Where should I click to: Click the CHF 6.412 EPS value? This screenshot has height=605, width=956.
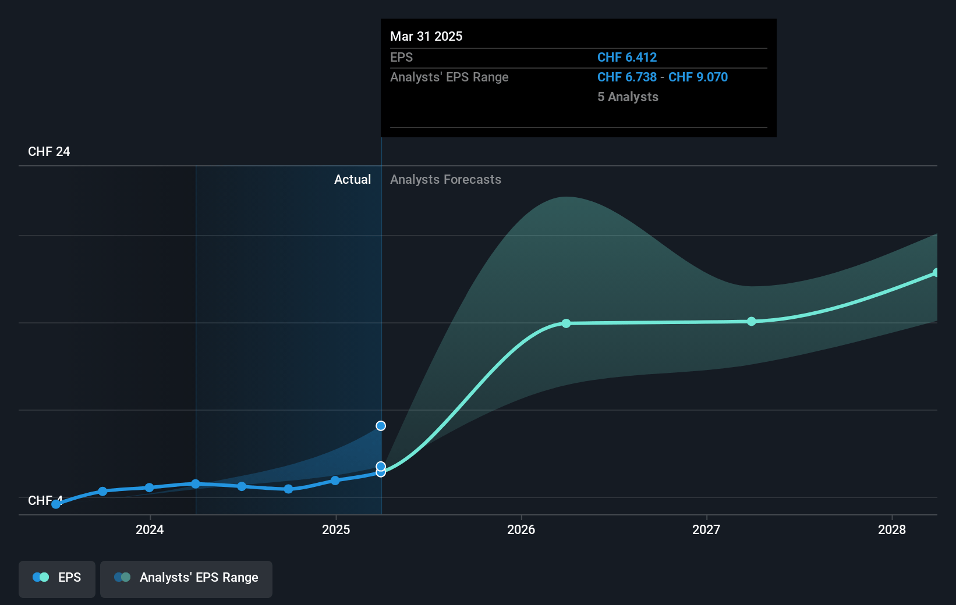[x=627, y=58]
